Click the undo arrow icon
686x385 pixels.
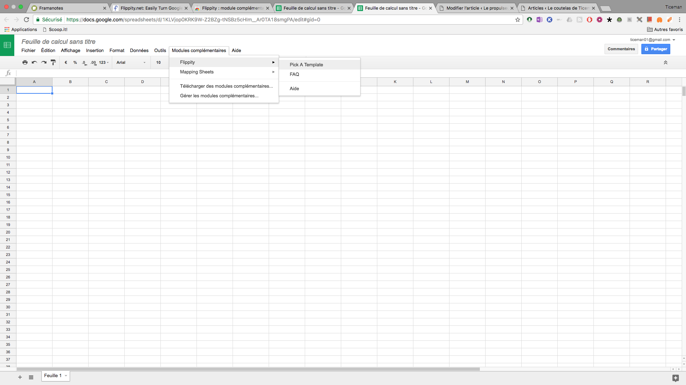coord(35,62)
